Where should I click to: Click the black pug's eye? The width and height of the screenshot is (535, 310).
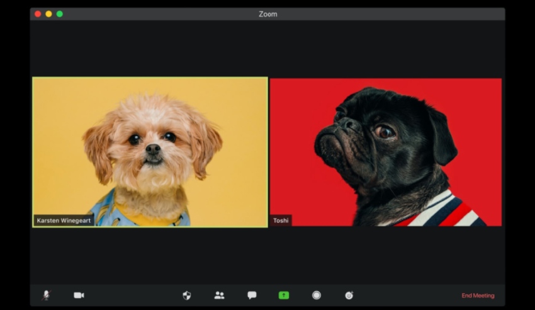click(x=383, y=132)
